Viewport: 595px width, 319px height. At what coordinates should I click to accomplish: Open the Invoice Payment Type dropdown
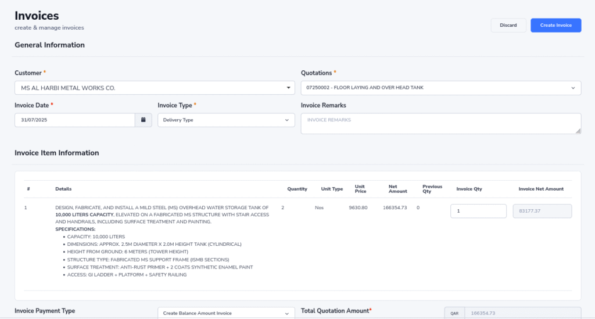tap(226, 313)
